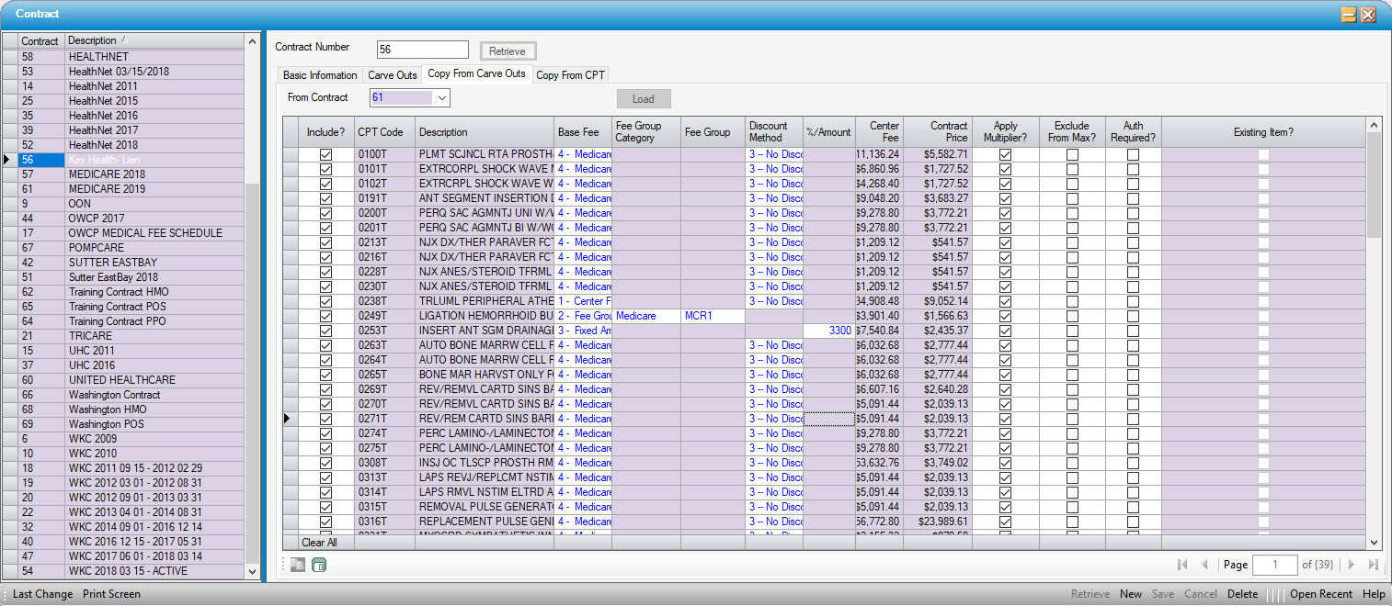Open the From Contract dropdown
This screenshot has width=1392, height=606.
pyautogui.click(x=441, y=97)
